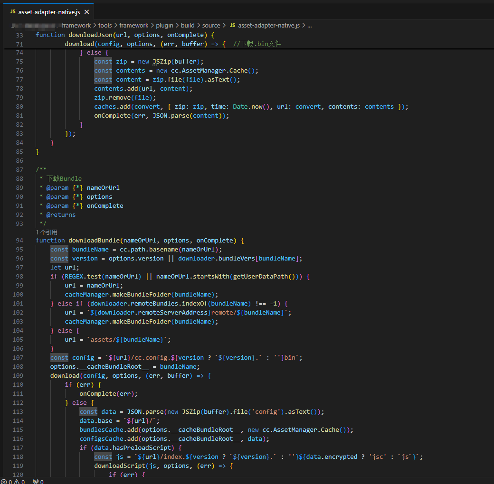This screenshot has width=494, height=484.
Task: Click line number 94 in the gutter
Action: [19, 241]
